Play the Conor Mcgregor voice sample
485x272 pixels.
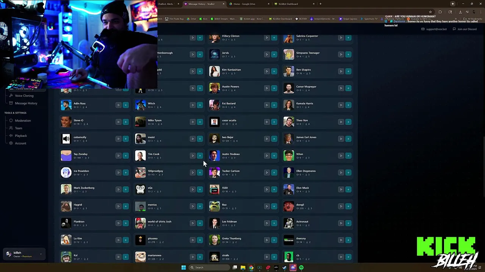(341, 88)
